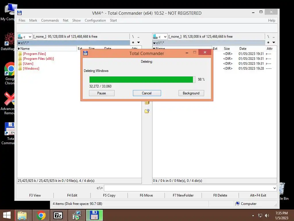Sort left panel by Name column
The image size is (294, 221).
(x=47, y=48)
